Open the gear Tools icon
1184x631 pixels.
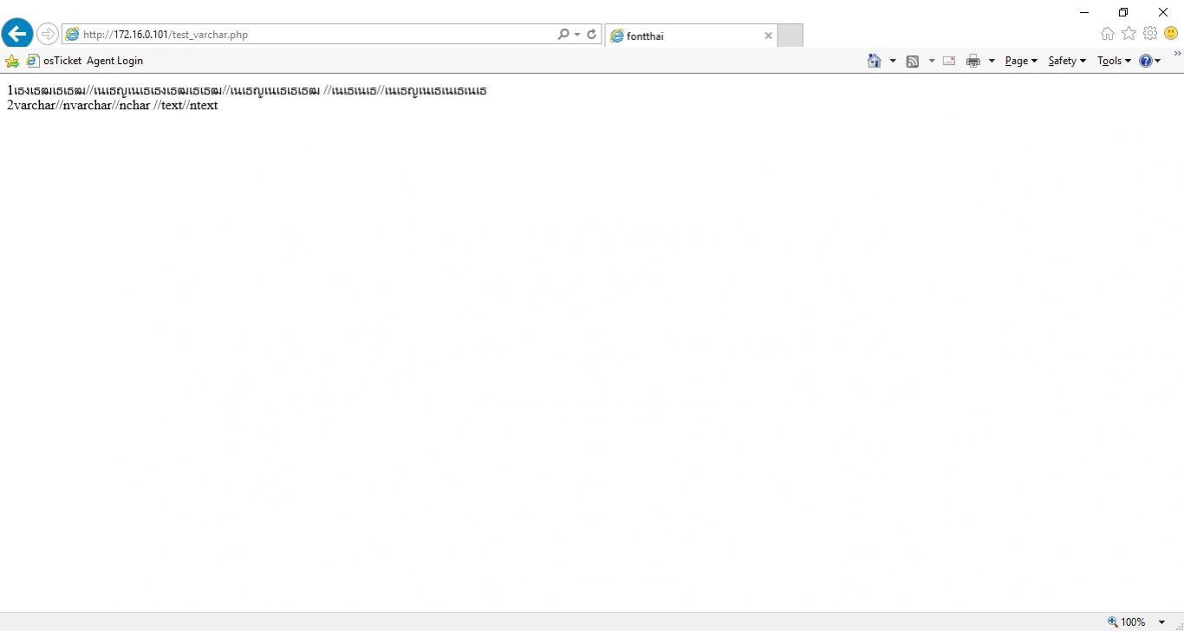click(x=1150, y=34)
